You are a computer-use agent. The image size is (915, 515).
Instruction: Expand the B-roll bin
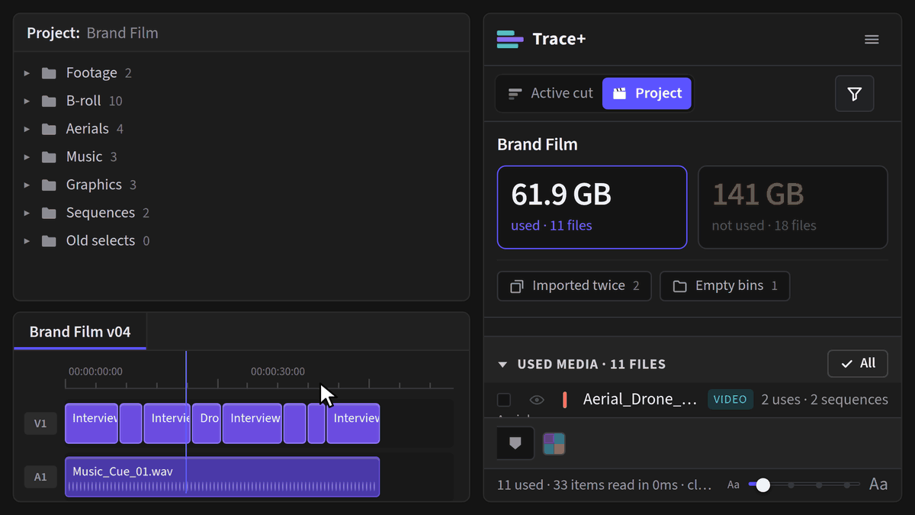[x=27, y=101]
